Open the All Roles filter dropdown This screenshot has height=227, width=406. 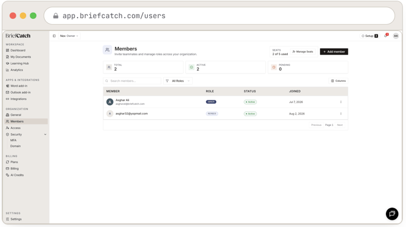coord(178,81)
